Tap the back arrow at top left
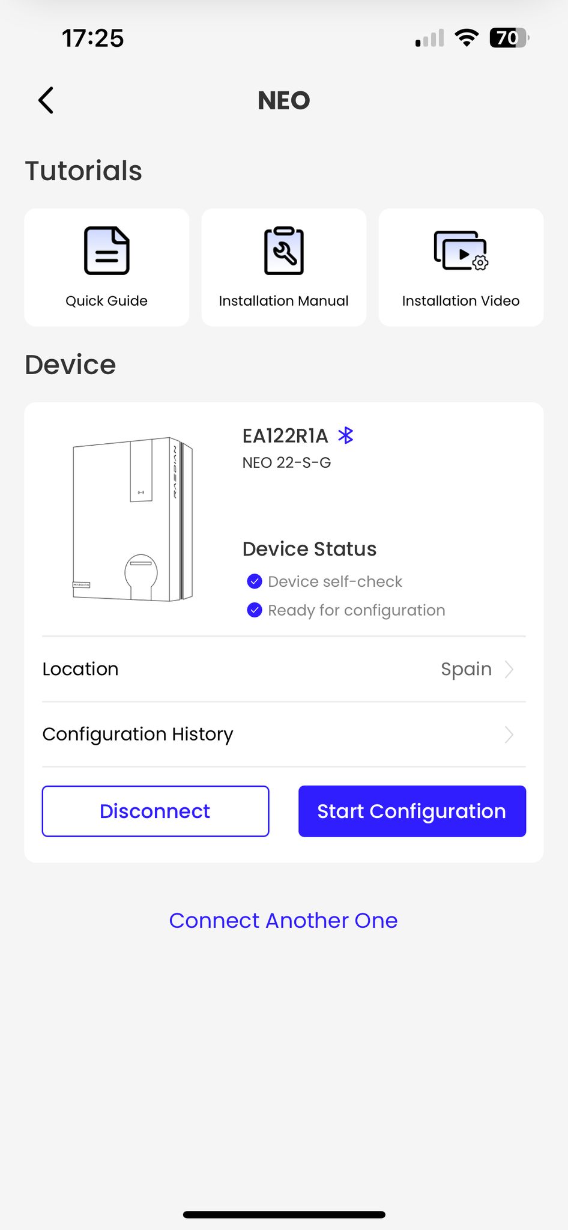Screen dimensions: 568x1230 [x=46, y=100]
